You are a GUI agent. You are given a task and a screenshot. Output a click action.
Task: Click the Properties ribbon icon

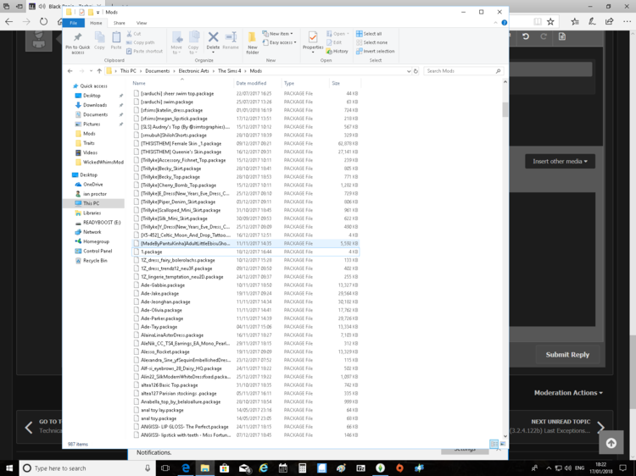313,42
